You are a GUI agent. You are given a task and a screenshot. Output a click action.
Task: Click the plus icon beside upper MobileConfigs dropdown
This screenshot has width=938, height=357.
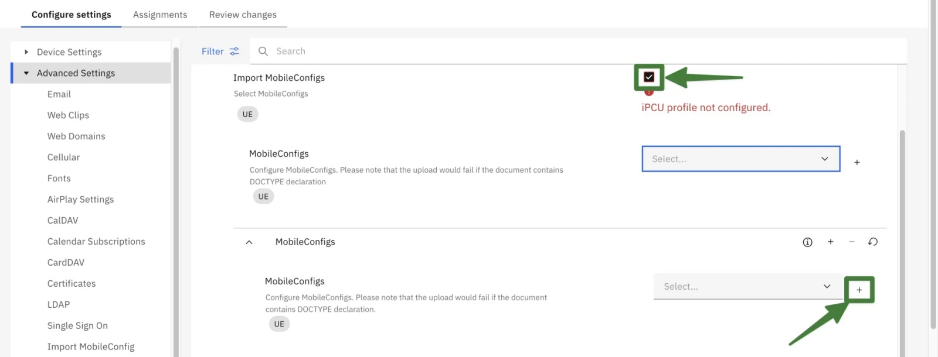click(857, 163)
